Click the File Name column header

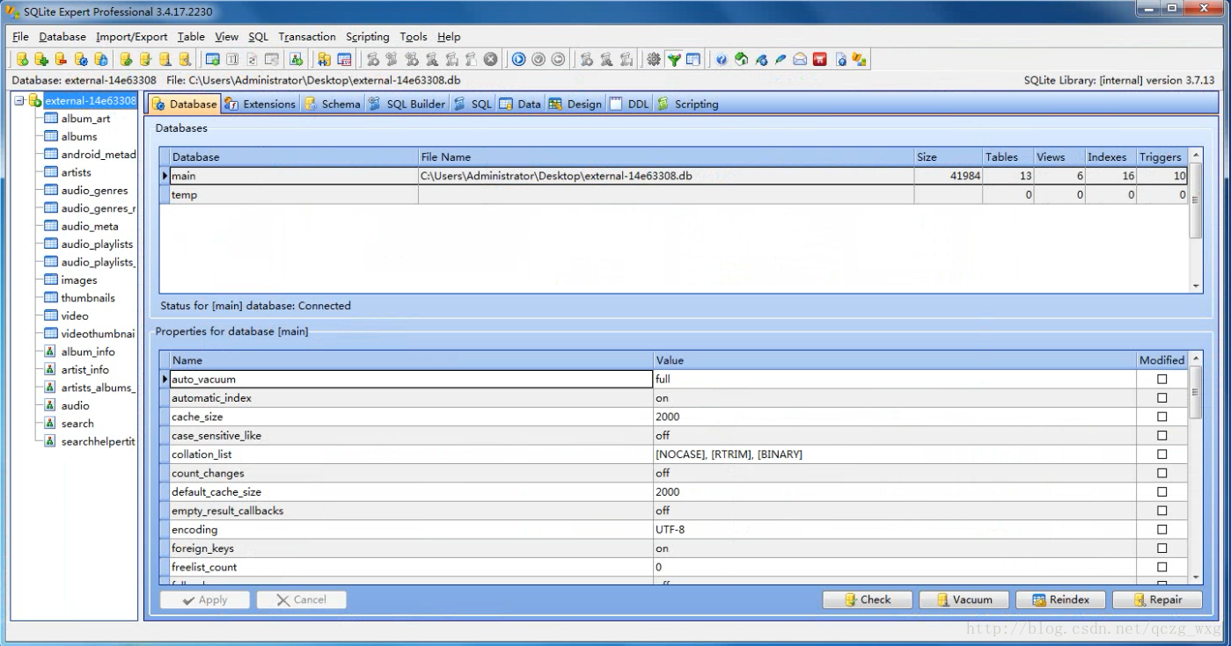(666, 156)
